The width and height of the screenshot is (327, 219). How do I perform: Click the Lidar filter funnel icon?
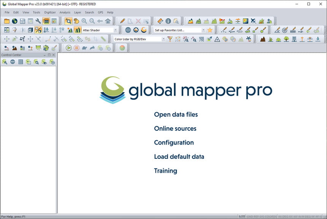coord(170,39)
